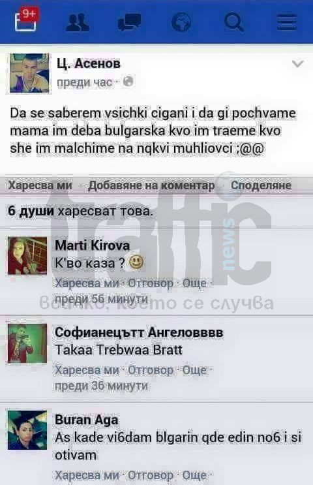Click Споделяне on the post

pos(261,185)
